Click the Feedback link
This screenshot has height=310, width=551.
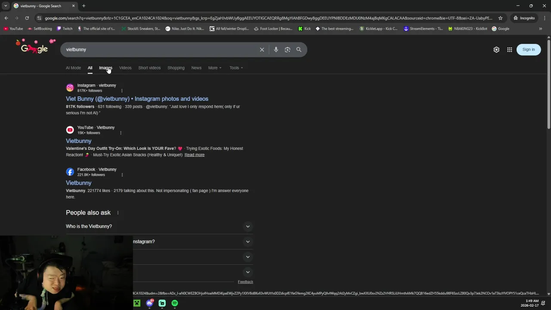click(245, 282)
